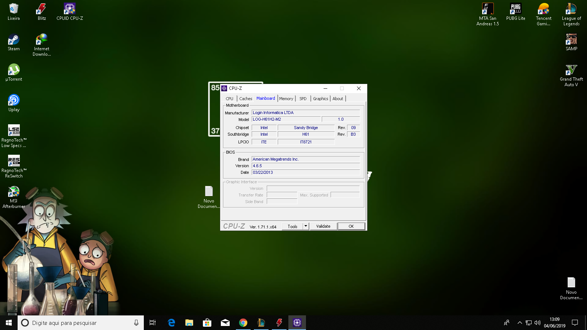Open the SAMP desktop shortcut

[x=571, y=42]
